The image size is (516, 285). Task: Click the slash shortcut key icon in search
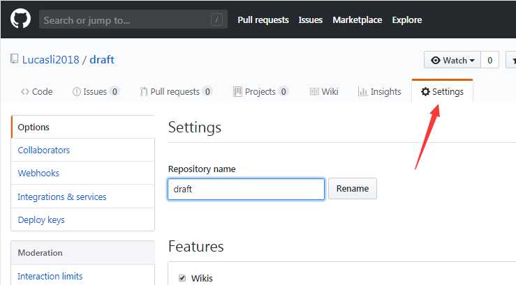tap(216, 20)
